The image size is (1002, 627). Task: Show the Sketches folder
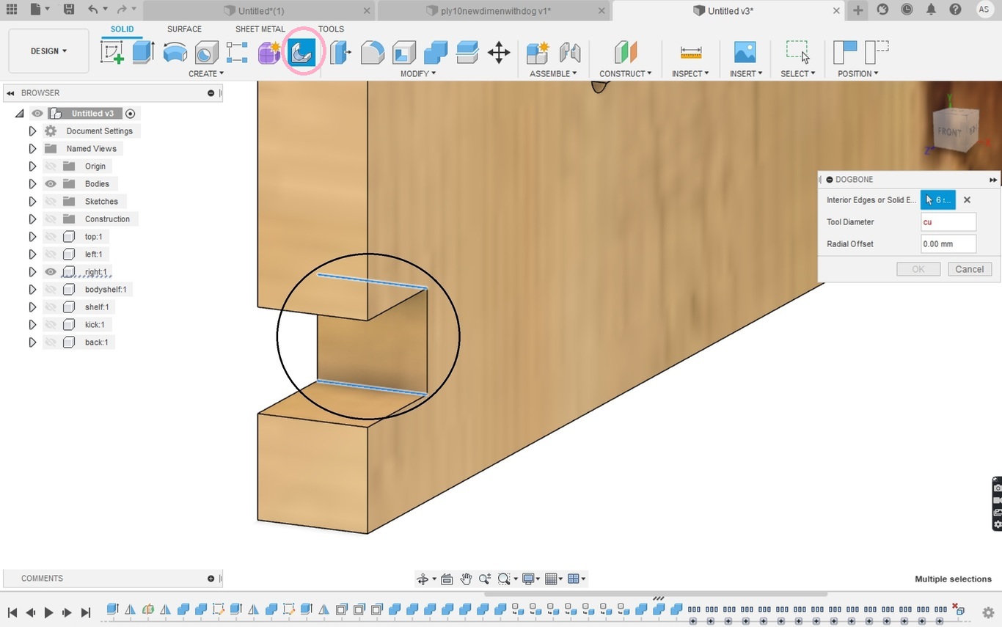pyautogui.click(x=51, y=202)
